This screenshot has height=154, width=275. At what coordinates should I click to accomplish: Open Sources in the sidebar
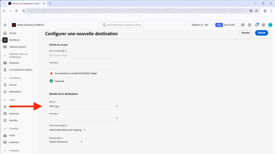coord(13,85)
